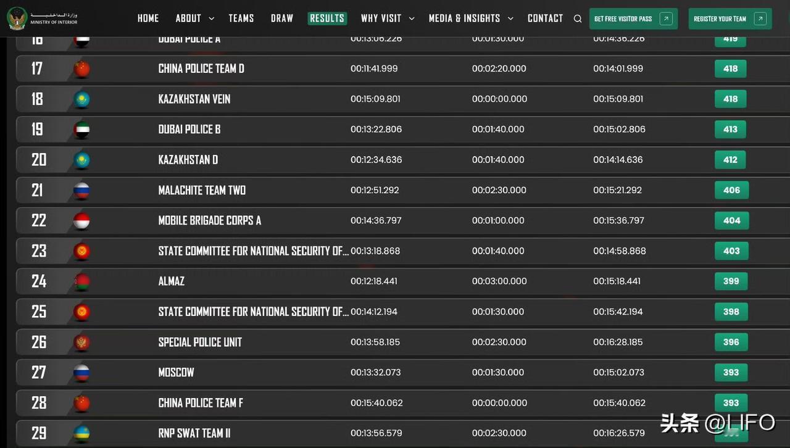The width and height of the screenshot is (790, 448).
Task: Open the Media & Insights menu item
Action: coord(465,19)
